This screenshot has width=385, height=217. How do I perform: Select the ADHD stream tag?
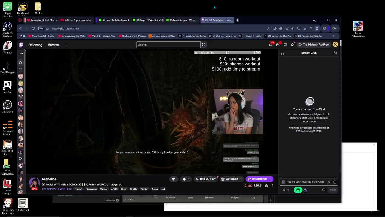[x=114, y=189]
